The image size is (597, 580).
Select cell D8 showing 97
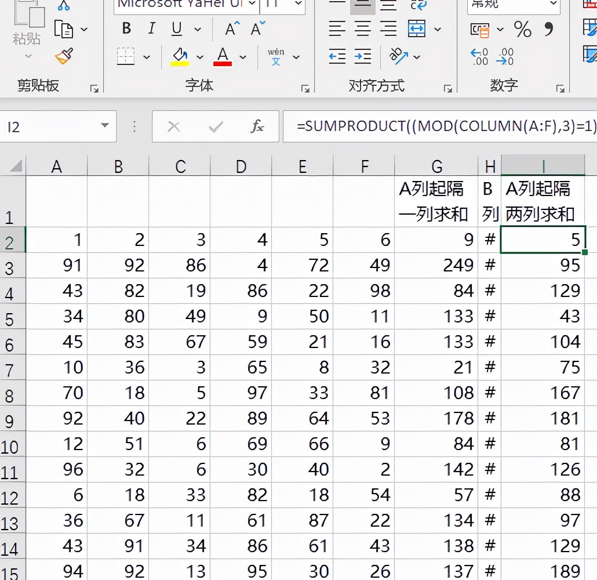241,393
